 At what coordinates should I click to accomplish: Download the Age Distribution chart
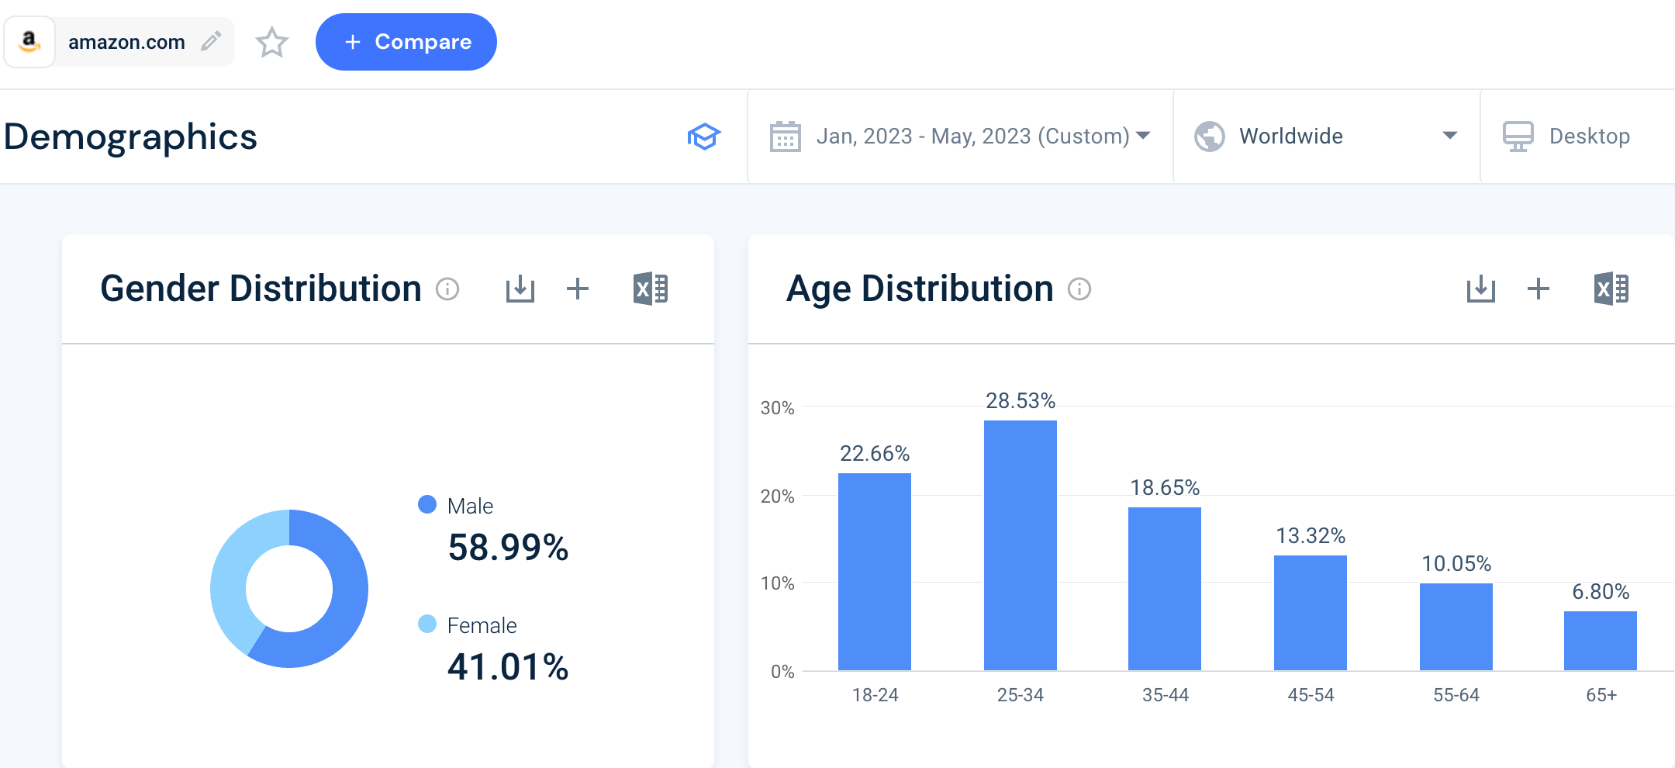[x=1481, y=288]
